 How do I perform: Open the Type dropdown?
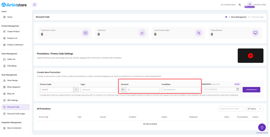pyautogui.click(x=99, y=89)
